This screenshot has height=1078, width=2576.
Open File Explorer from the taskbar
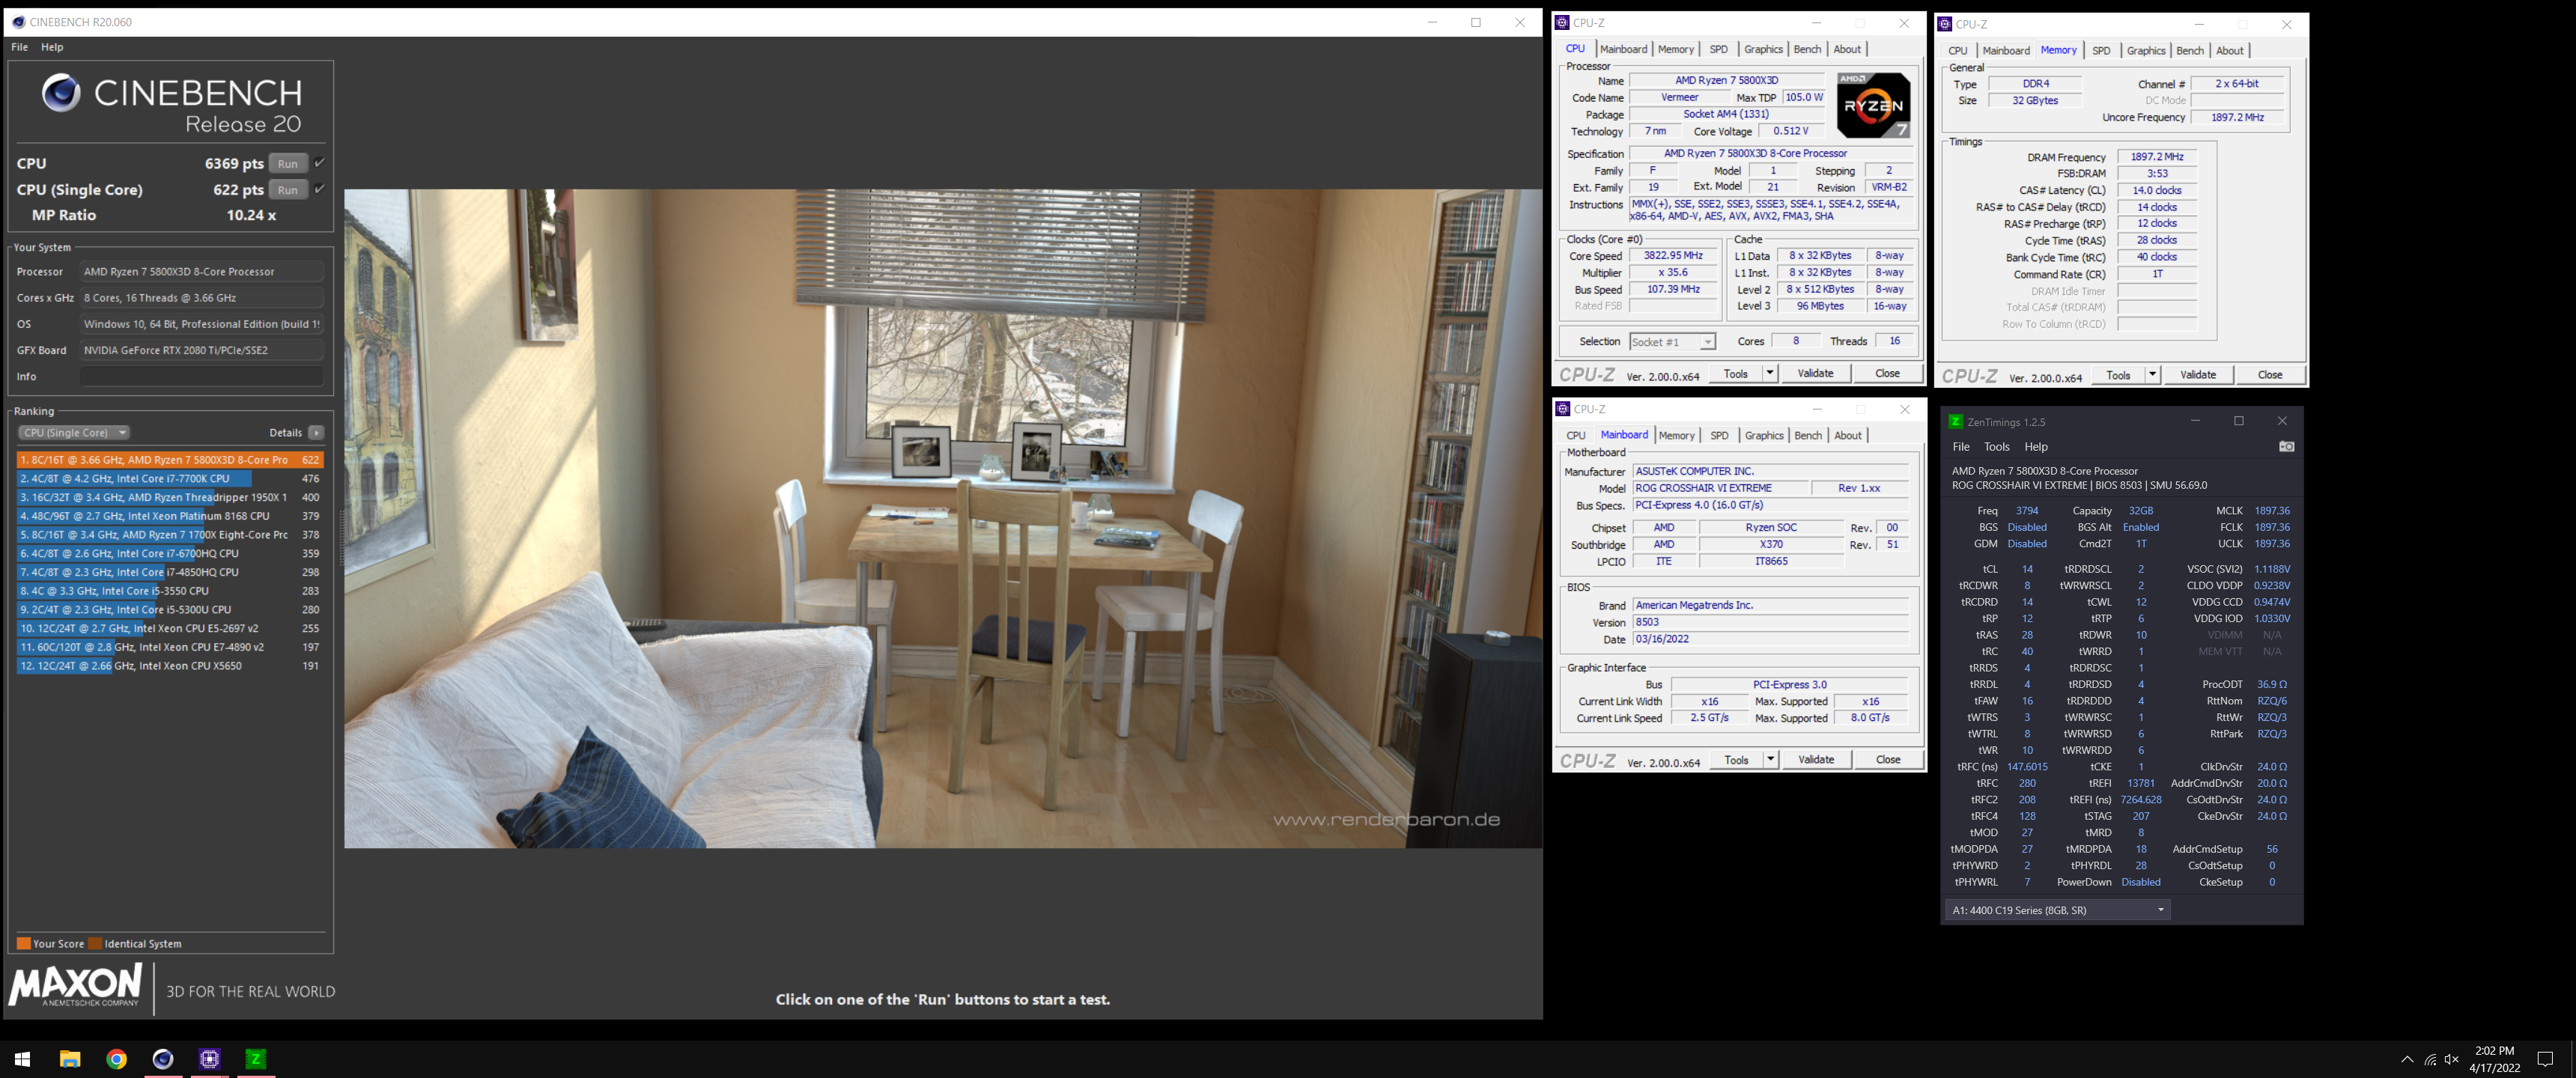coord(70,1059)
